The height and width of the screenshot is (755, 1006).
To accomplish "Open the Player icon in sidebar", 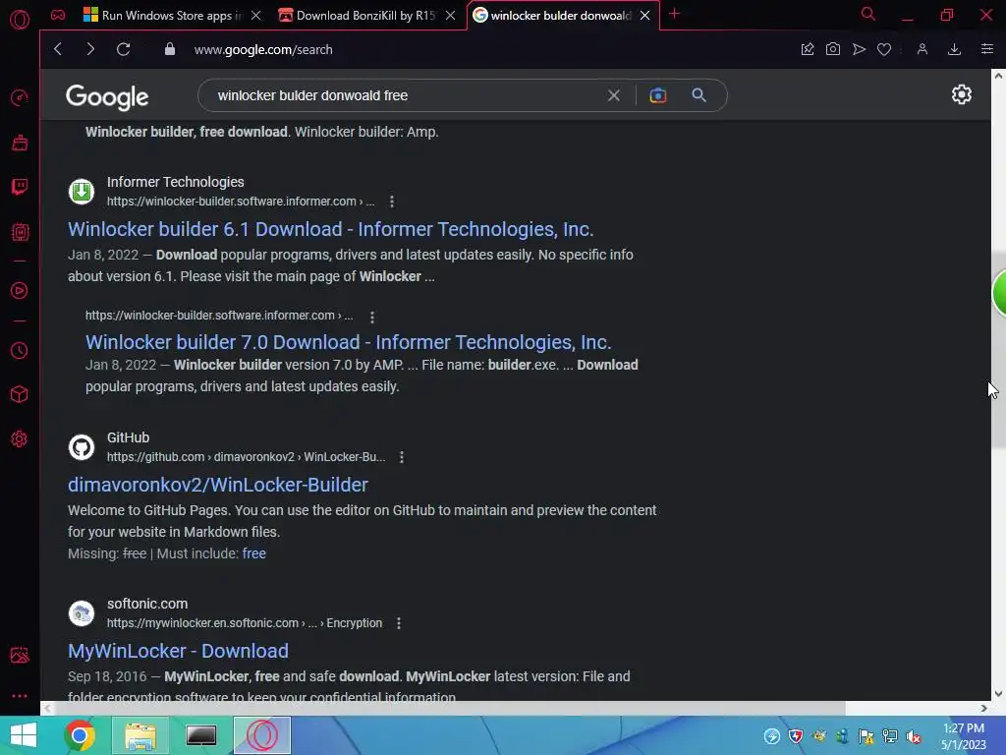I will pos(20,291).
